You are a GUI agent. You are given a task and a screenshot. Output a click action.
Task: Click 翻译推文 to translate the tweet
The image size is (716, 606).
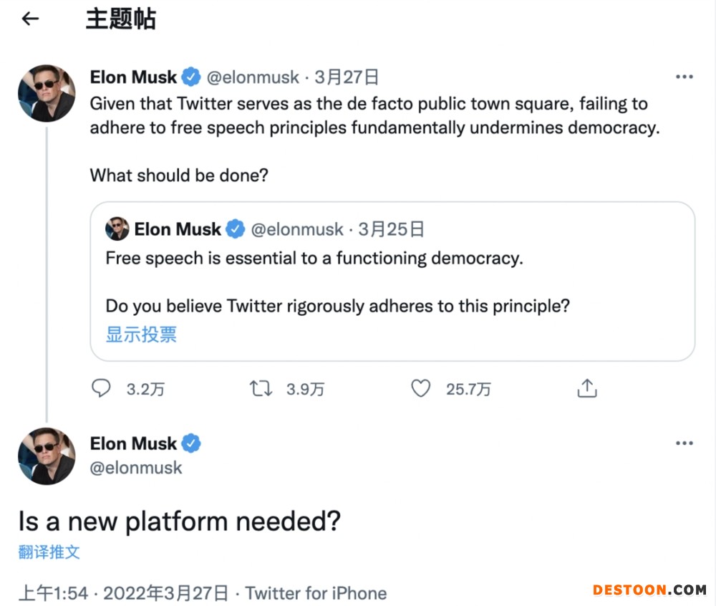(49, 552)
